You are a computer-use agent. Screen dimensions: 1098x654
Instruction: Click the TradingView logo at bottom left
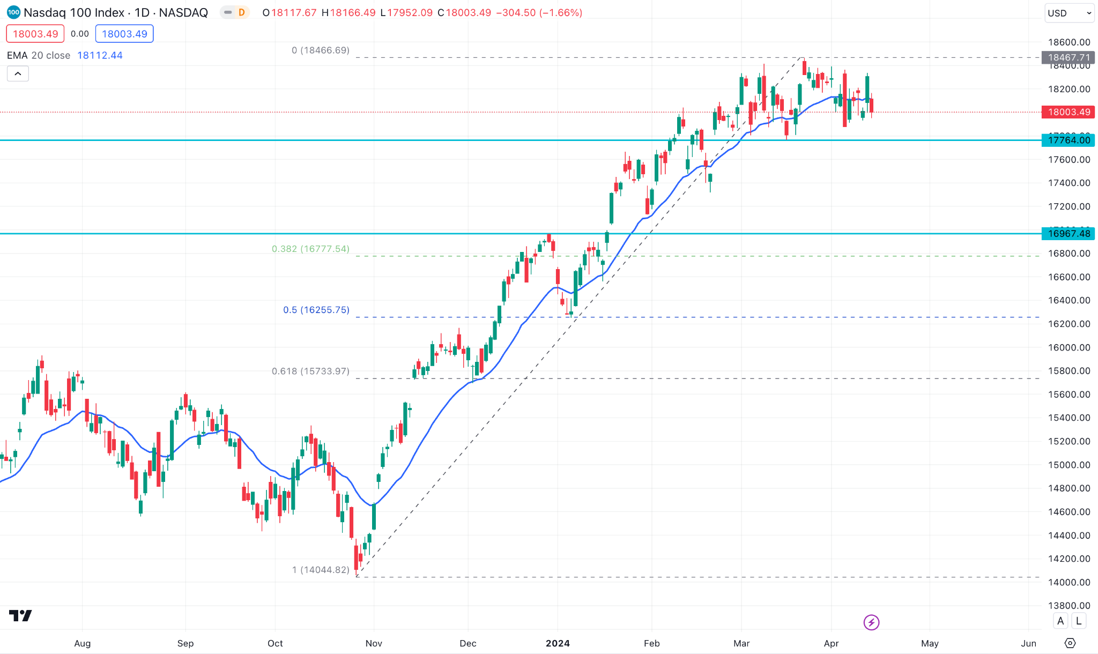pyautogui.click(x=20, y=615)
